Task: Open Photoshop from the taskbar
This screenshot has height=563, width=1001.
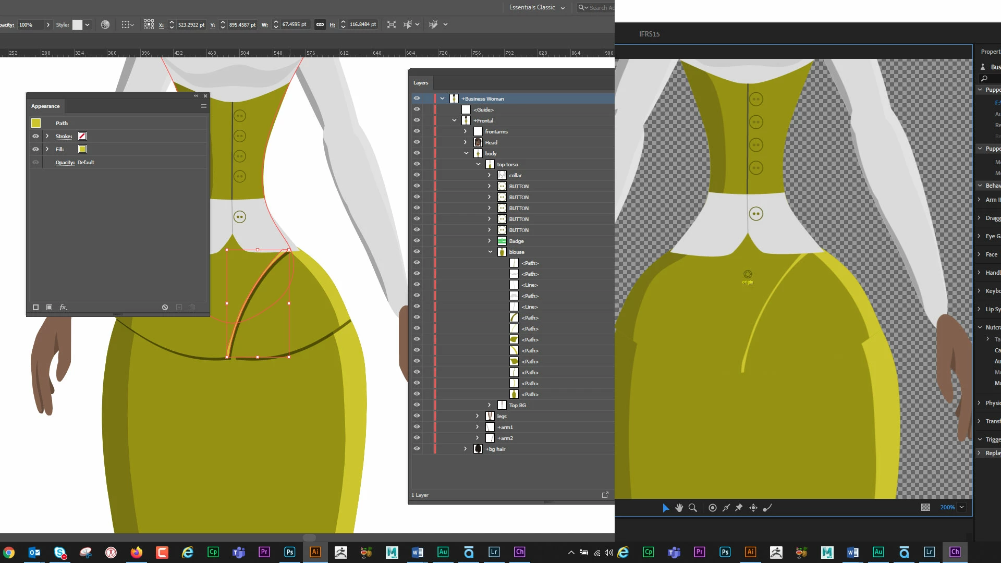Action: click(x=290, y=552)
